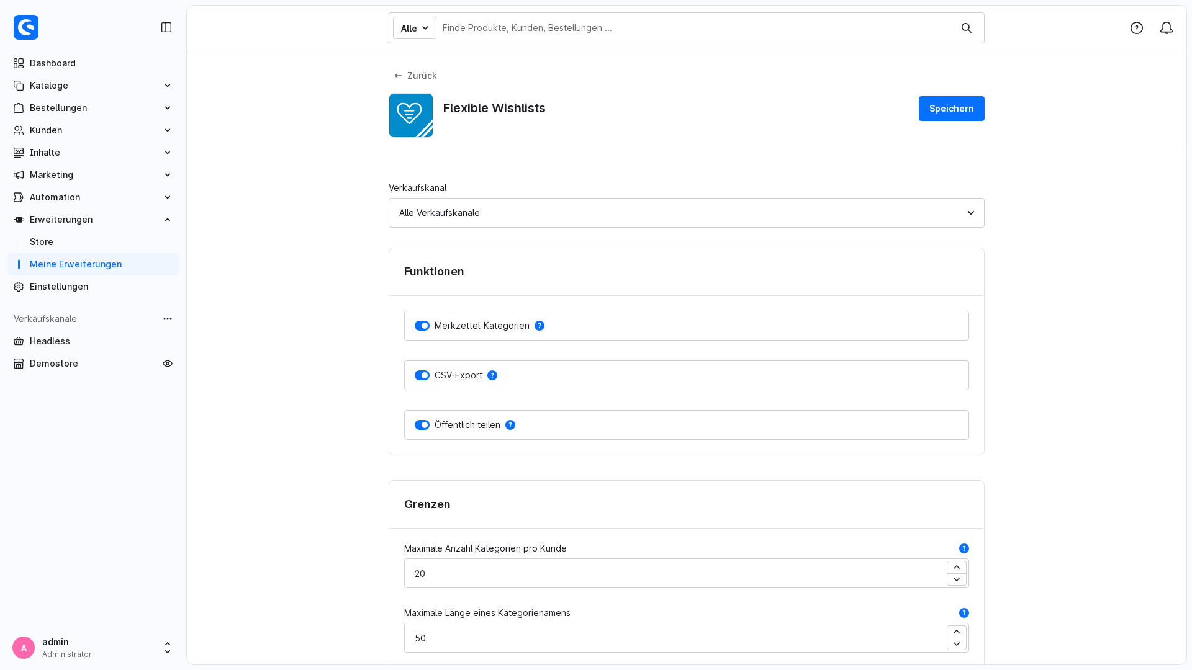Click the max categories field showing 20

coord(675,573)
